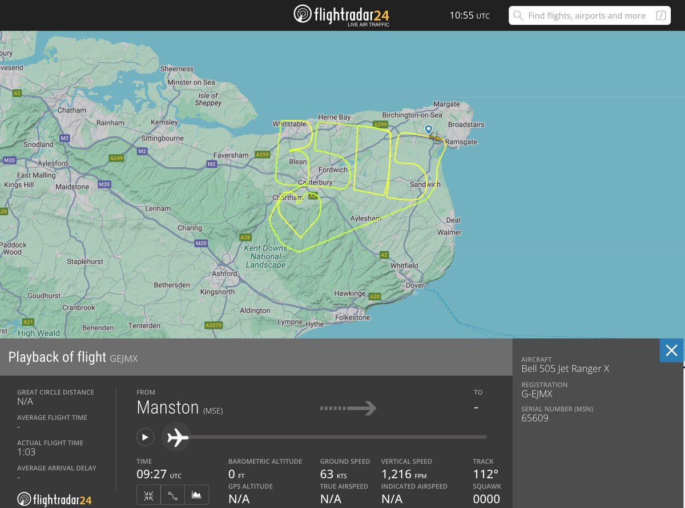
Task: Toggle the route trail display
Action: pos(172,495)
